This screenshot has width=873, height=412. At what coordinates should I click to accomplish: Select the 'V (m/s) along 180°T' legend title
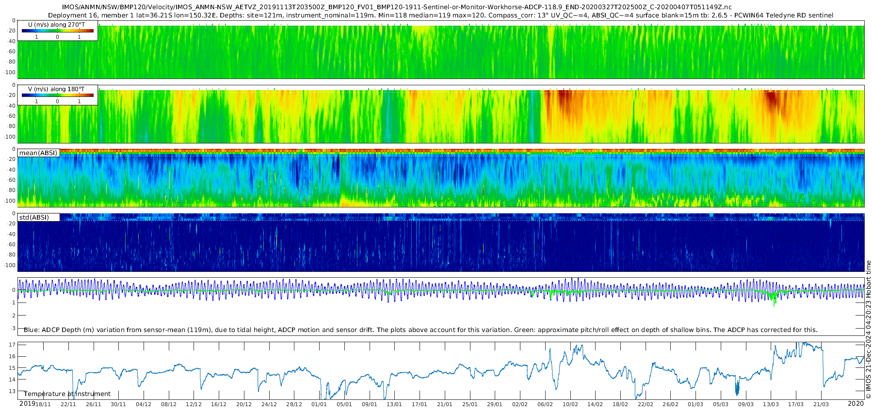coord(56,89)
